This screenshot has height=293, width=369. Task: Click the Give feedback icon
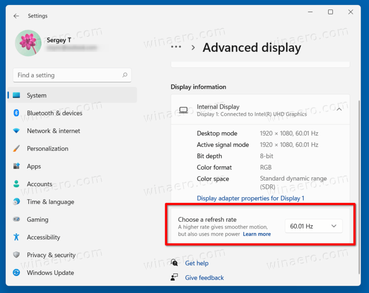click(x=174, y=277)
